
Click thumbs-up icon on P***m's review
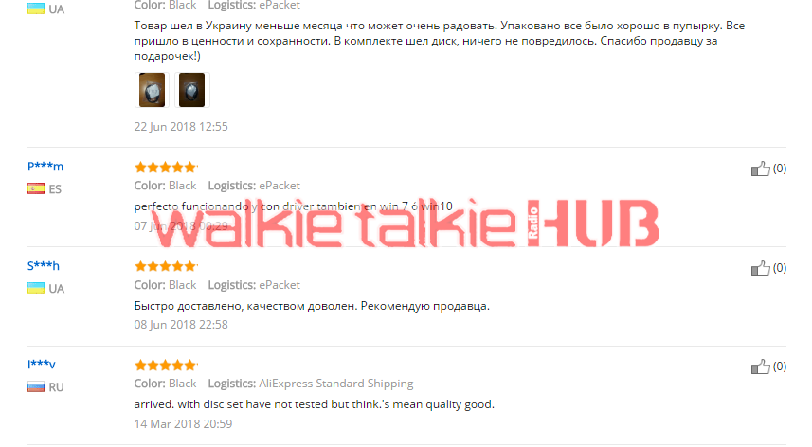760,169
